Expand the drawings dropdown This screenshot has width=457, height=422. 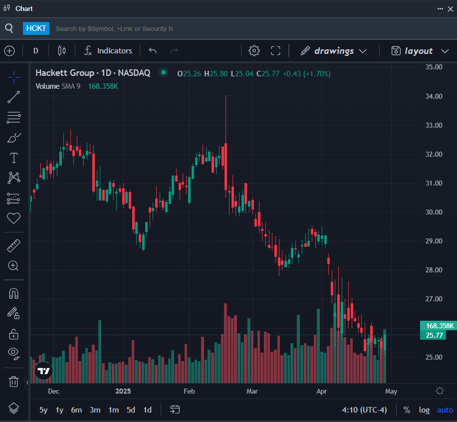333,51
